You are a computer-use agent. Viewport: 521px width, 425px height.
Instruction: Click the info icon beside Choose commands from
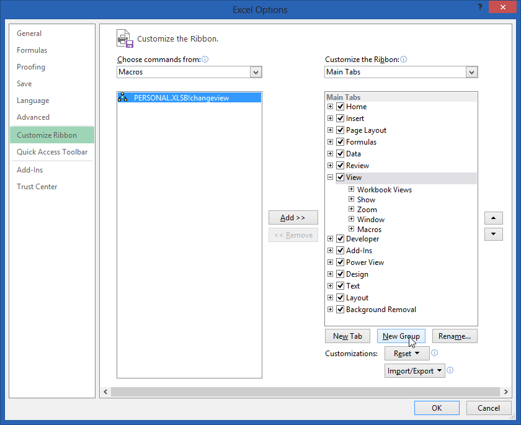pyautogui.click(x=205, y=59)
